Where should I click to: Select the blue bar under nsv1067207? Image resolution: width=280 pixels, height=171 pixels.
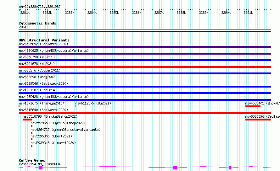(x=145, y=93)
